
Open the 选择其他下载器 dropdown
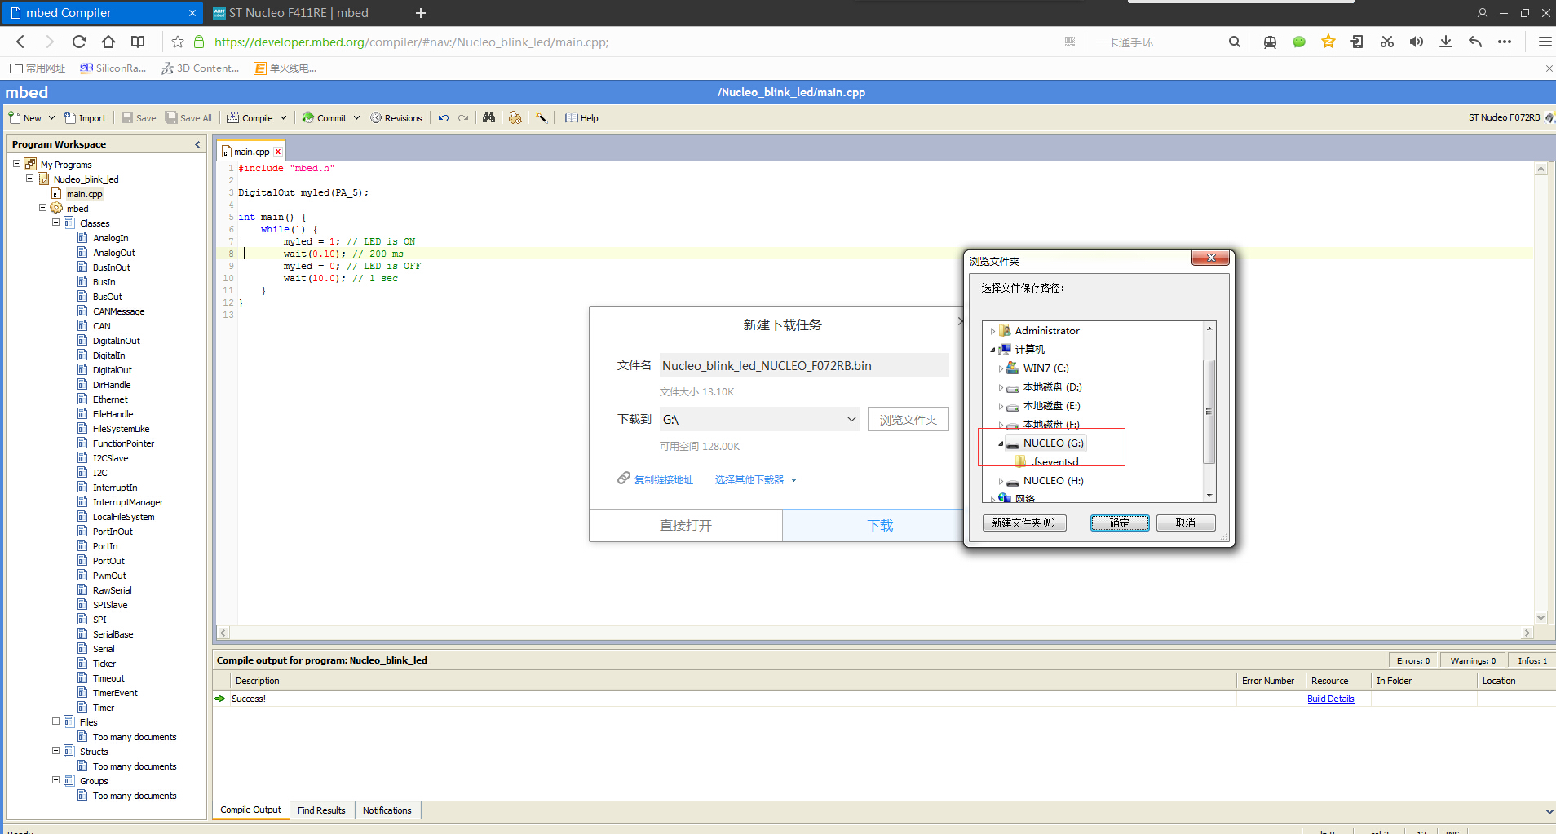755,479
